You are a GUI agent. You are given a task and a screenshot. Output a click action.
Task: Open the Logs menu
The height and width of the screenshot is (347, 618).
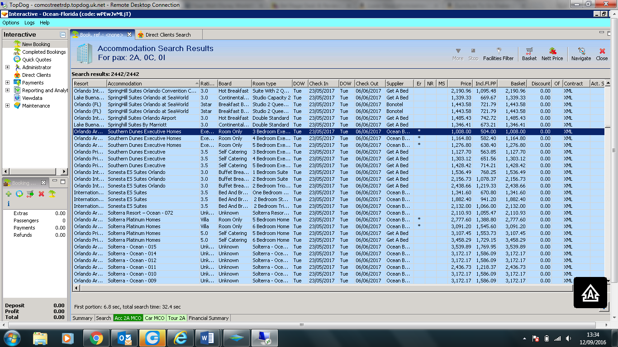29,23
